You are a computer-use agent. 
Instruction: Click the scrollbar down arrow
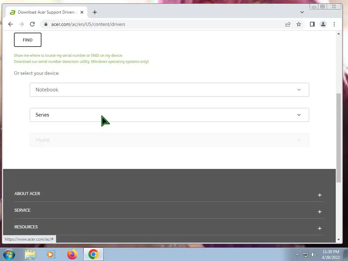338,240
